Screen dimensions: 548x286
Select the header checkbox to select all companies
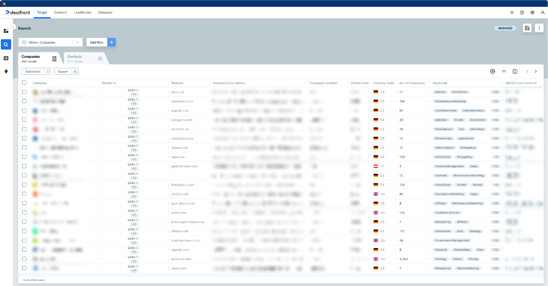click(x=24, y=82)
